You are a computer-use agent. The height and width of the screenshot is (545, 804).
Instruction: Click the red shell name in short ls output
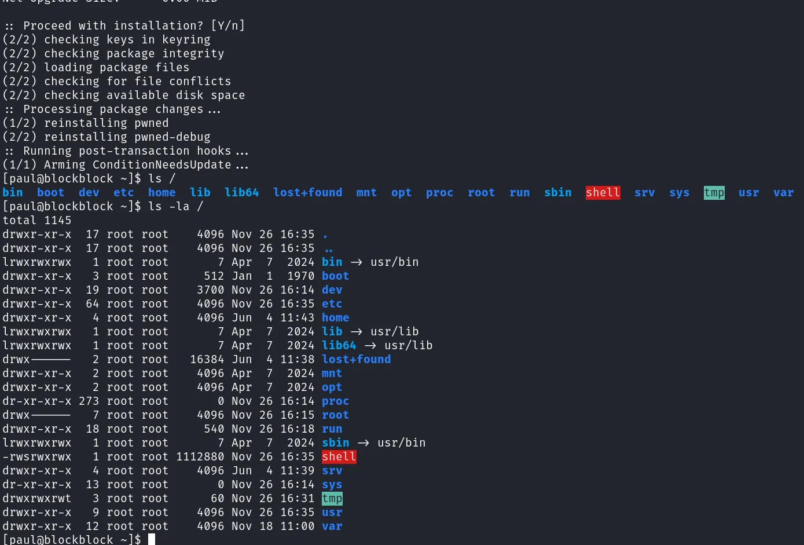click(603, 192)
